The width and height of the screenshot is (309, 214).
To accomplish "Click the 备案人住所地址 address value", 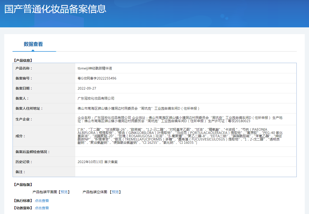I will tap(139, 108).
